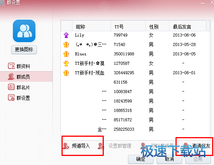The image size is (214, 165).
Task: Click role icon for YY新手村-残血 row
Action: tap(66, 73)
